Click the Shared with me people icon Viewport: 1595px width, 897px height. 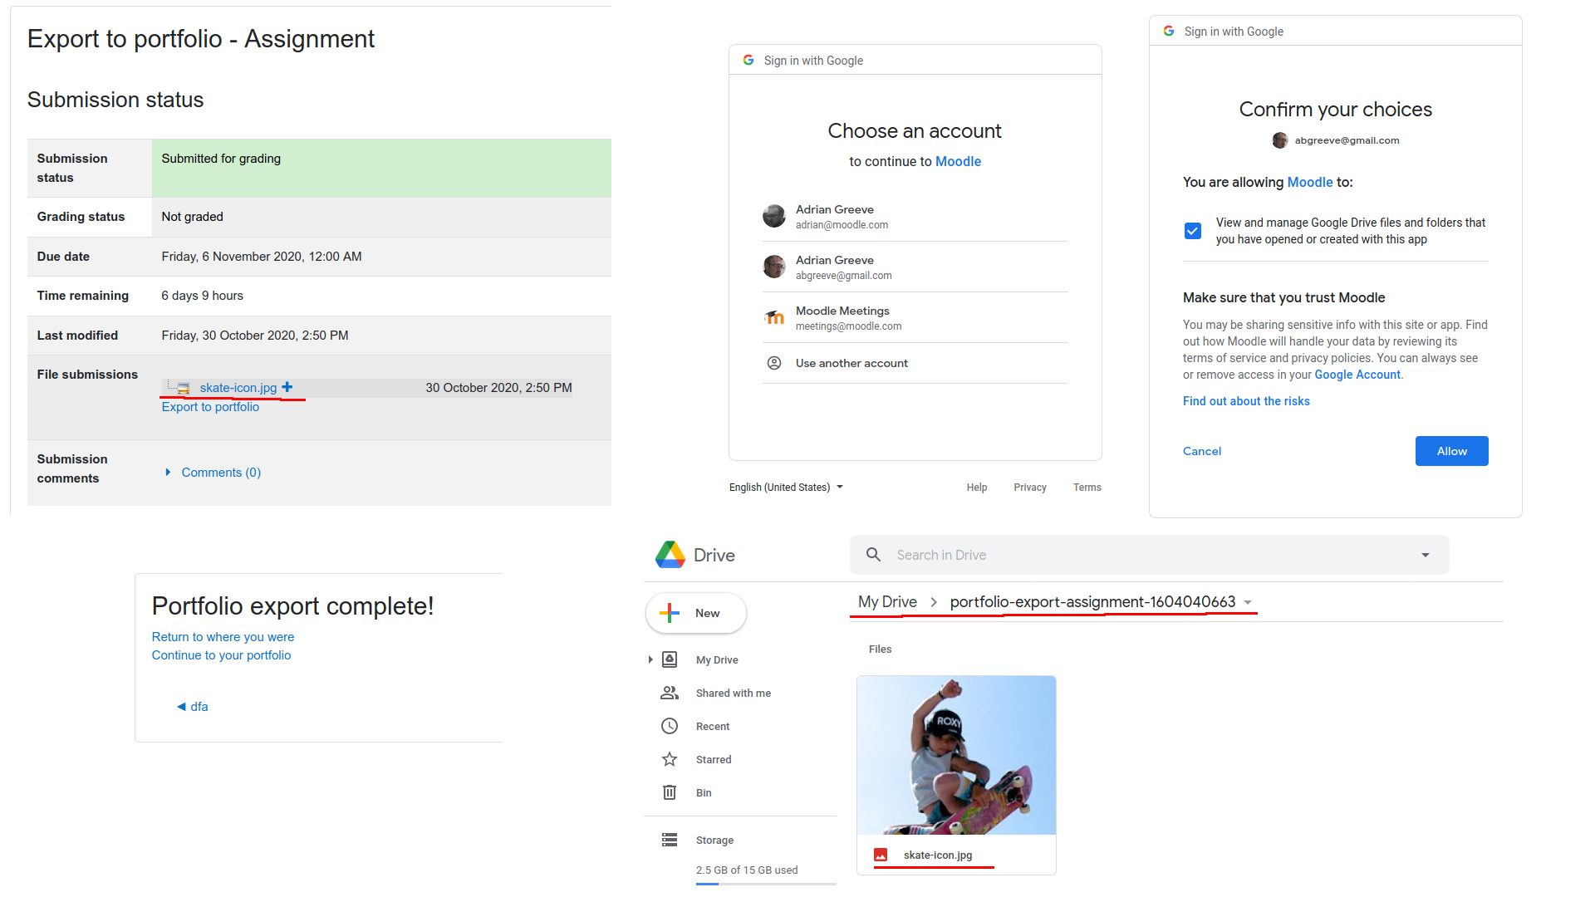point(670,693)
